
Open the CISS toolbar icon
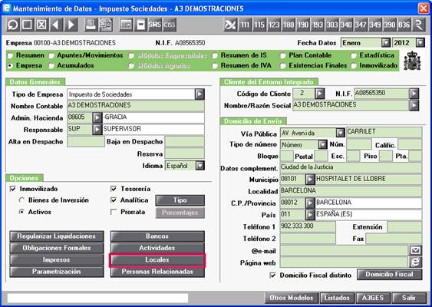tap(170, 25)
